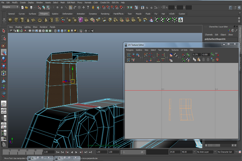Image resolution: width=242 pixels, height=161 pixels.
Task: Create a polygon cone from the shelf
Action: click(28, 20)
